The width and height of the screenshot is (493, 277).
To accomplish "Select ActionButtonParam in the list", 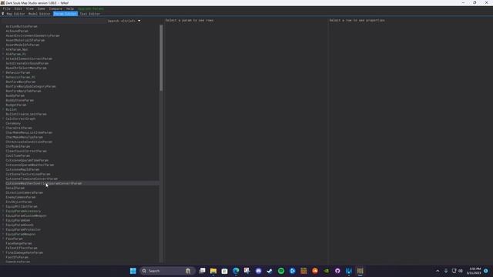I will pyautogui.click(x=22, y=26).
